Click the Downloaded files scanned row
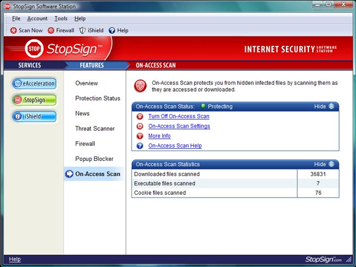The width and height of the screenshot is (356, 267). pyautogui.click(x=236, y=174)
